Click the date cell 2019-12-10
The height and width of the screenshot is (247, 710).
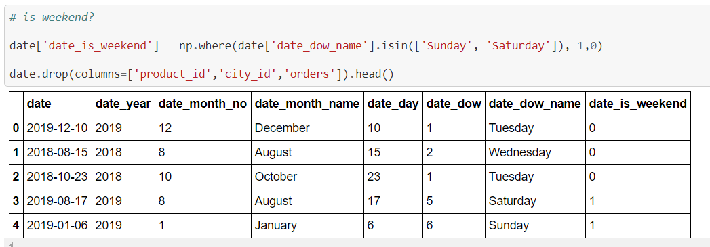click(x=58, y=129)
